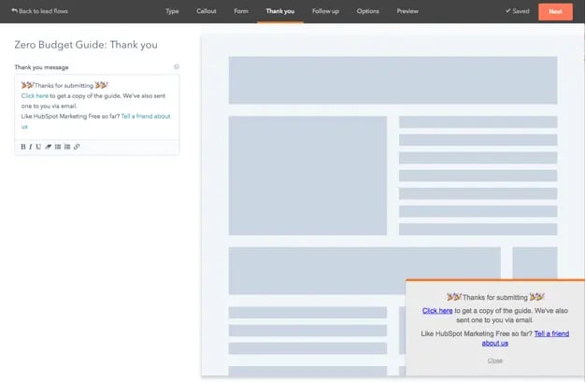Switch to the Type tab
Viewport: 585px width, 382px height.
[172, 11]
